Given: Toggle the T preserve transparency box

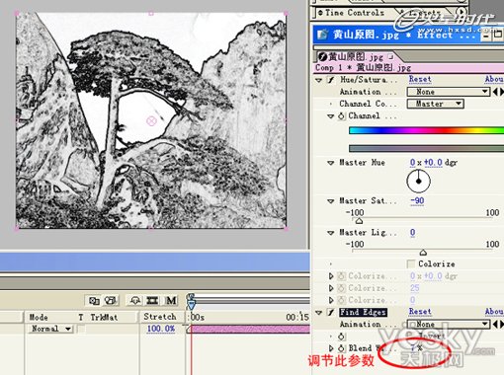Looking at the screenshot, I should (81, 329).
